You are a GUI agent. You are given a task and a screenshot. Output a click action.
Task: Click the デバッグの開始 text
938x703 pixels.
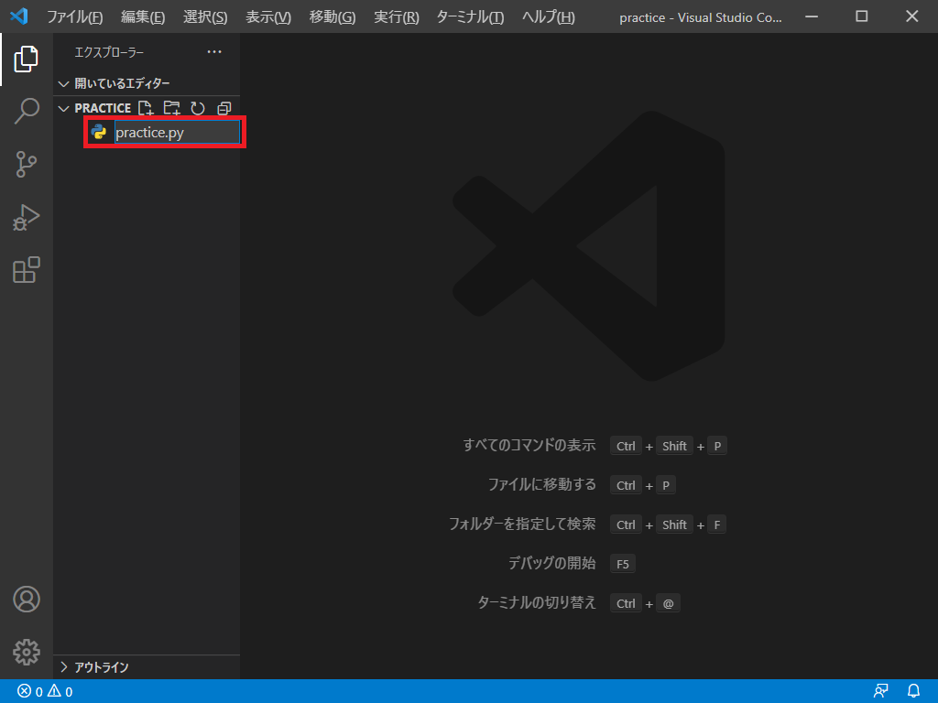[551, 564]
